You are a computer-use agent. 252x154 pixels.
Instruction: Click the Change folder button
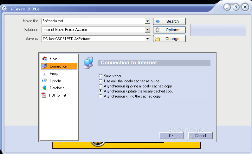pyautogui.click(x=169, y=39)
